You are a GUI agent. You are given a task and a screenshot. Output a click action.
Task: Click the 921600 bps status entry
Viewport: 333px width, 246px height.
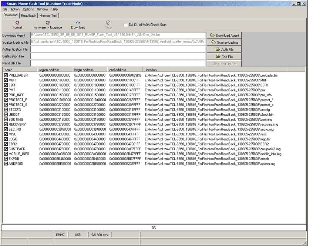pos(100,235)
